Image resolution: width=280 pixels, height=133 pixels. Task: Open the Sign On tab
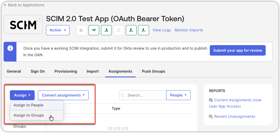coord(38,71)
